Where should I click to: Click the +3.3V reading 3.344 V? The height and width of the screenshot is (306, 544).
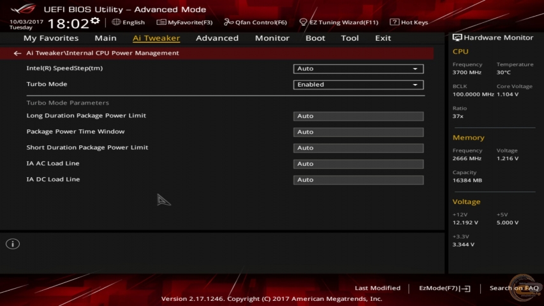point(464,245)
